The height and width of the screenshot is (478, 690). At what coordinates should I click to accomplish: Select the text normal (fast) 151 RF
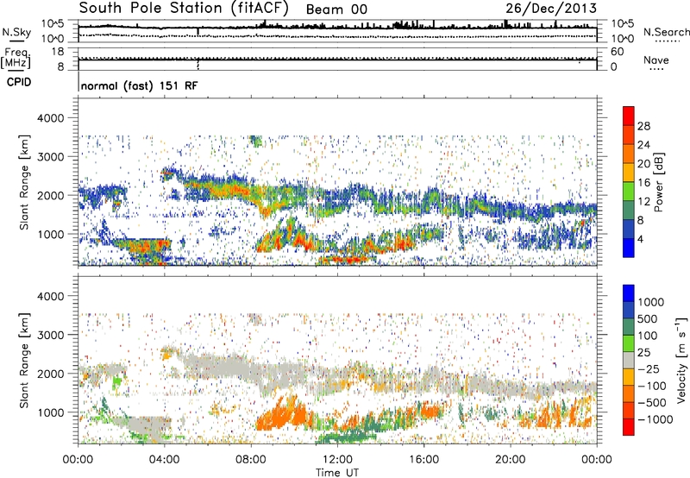(139, 85)
